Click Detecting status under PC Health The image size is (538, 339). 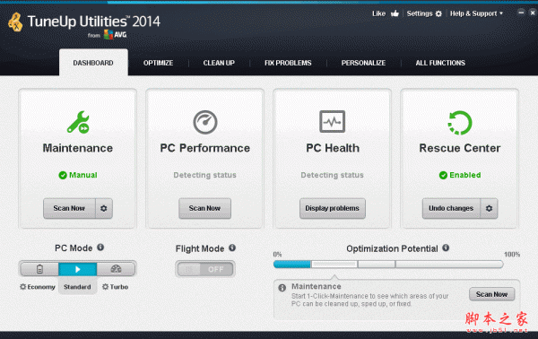(332, 175)
